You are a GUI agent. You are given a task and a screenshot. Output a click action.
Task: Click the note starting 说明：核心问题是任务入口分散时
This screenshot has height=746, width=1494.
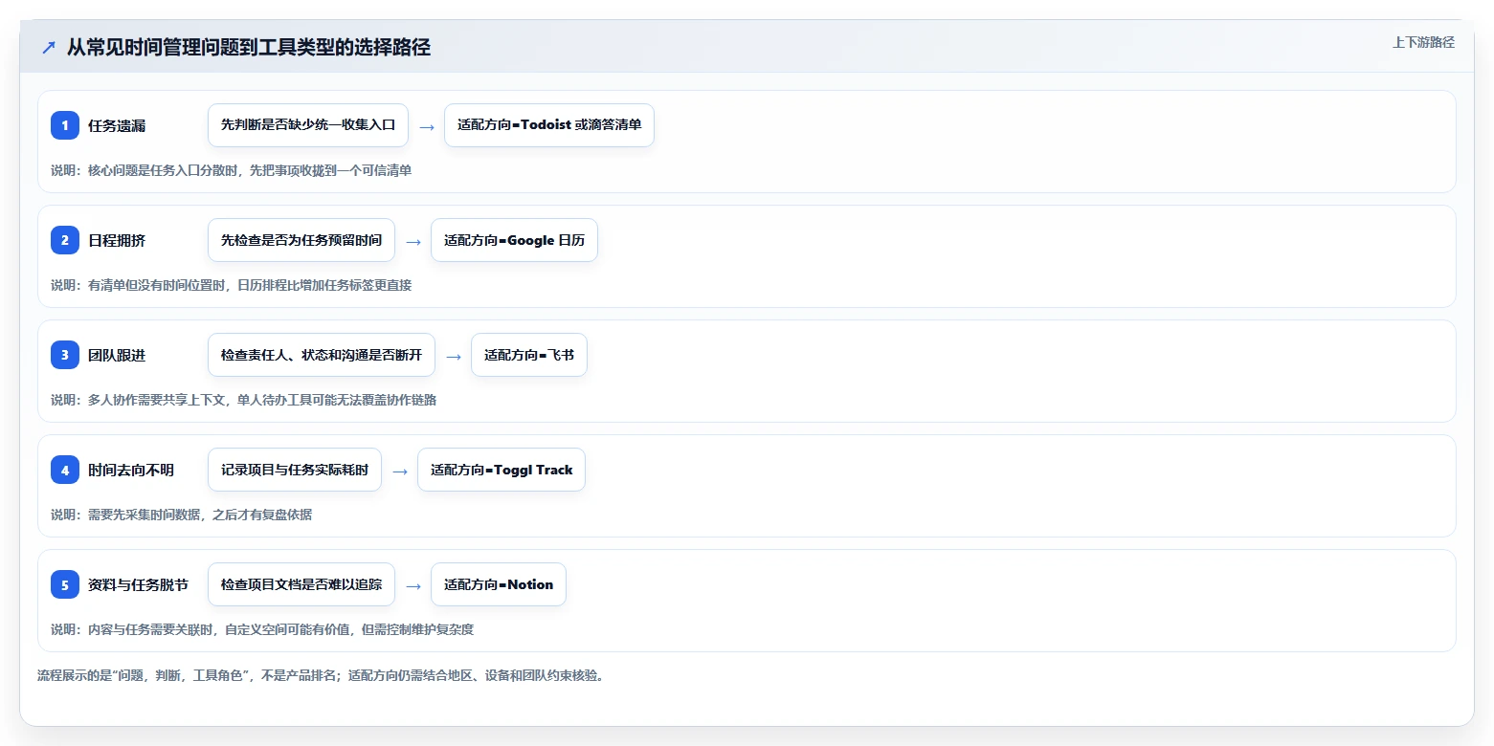click(x=231, y=170)
